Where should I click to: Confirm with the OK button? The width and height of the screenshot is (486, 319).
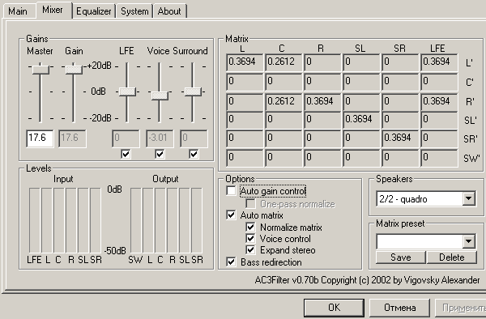[x=334, y=308]
